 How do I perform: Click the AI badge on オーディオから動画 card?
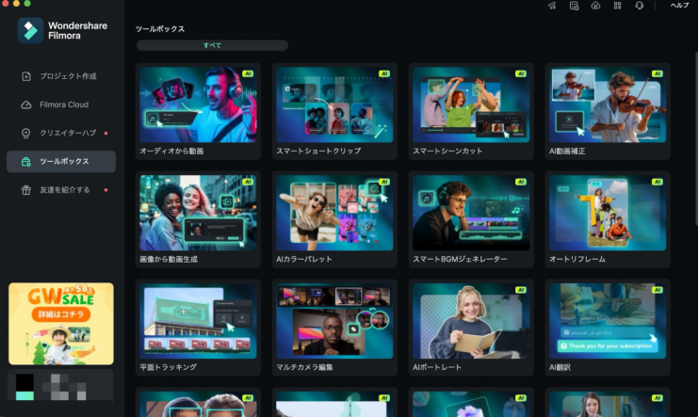[x=248, y=73]
